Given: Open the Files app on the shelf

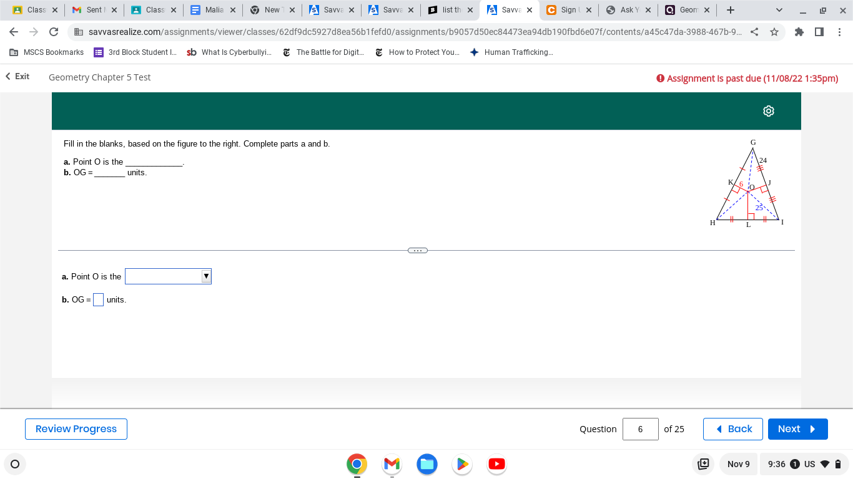Looking at the screenshot, I should (426, 464).
